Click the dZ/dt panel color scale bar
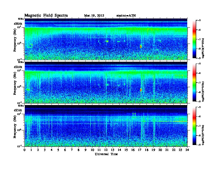The image size is (223, 172). 194,126
